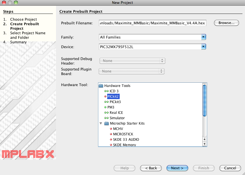
Task: Click the Microchip Starter Kits folder icon
Action: click(107, 123)
